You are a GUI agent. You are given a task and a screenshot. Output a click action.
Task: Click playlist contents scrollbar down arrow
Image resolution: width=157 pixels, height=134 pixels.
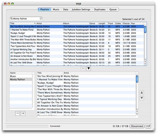click(x=137, y=114)
